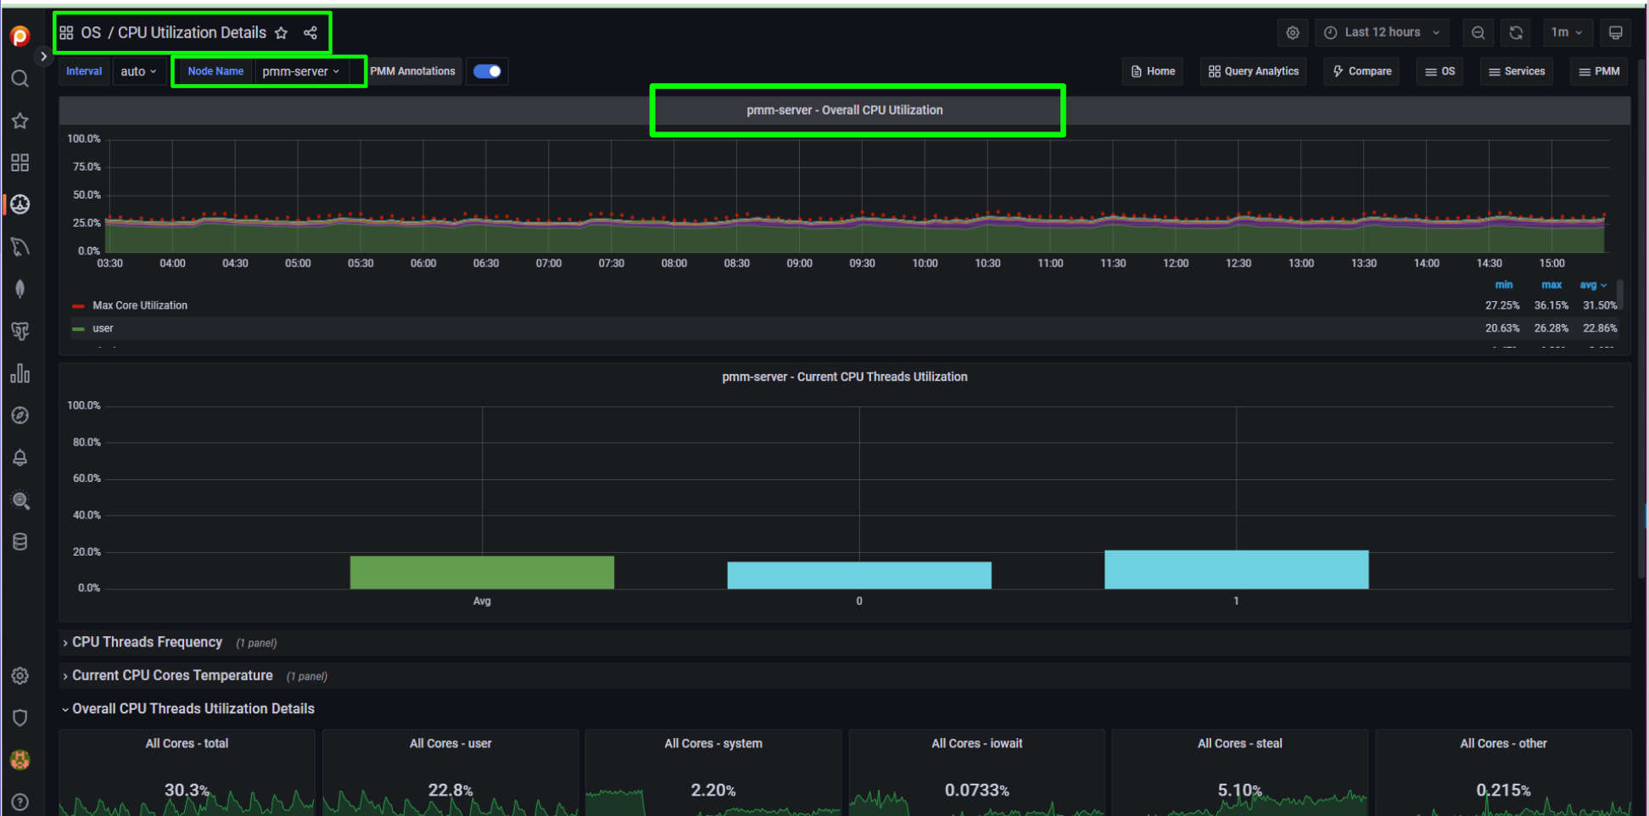Screen dimensions: 1649x816
Task: Sort legend by avg column
Action: click(1592, 285)
